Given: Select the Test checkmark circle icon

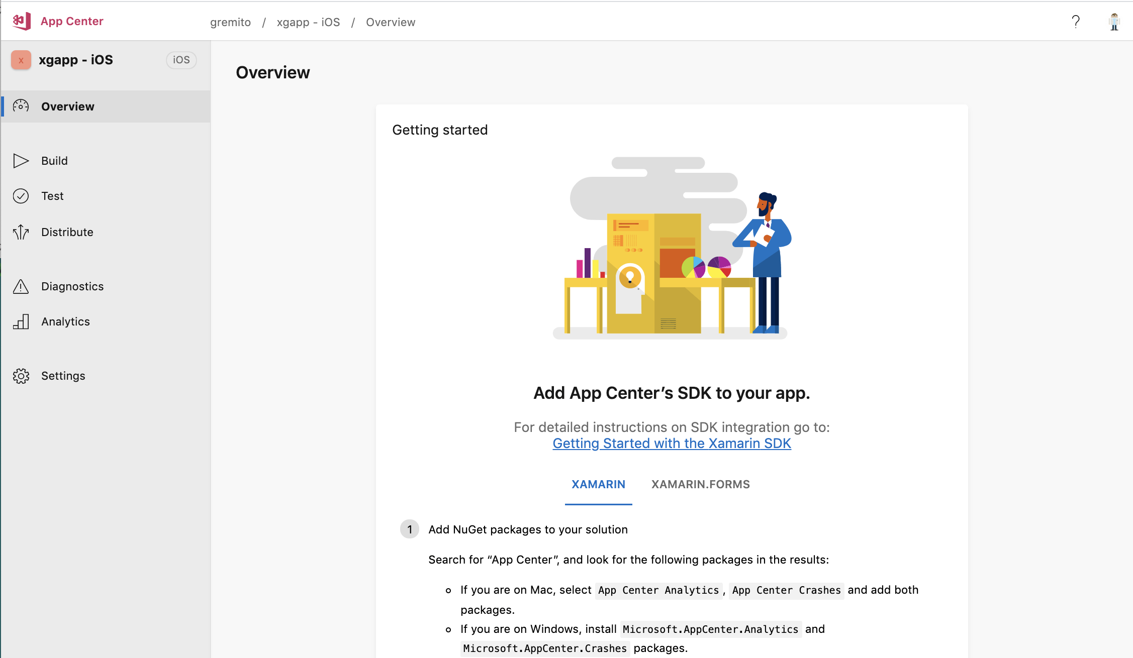Looking at the screenshot, I should [x=21, y=196].
